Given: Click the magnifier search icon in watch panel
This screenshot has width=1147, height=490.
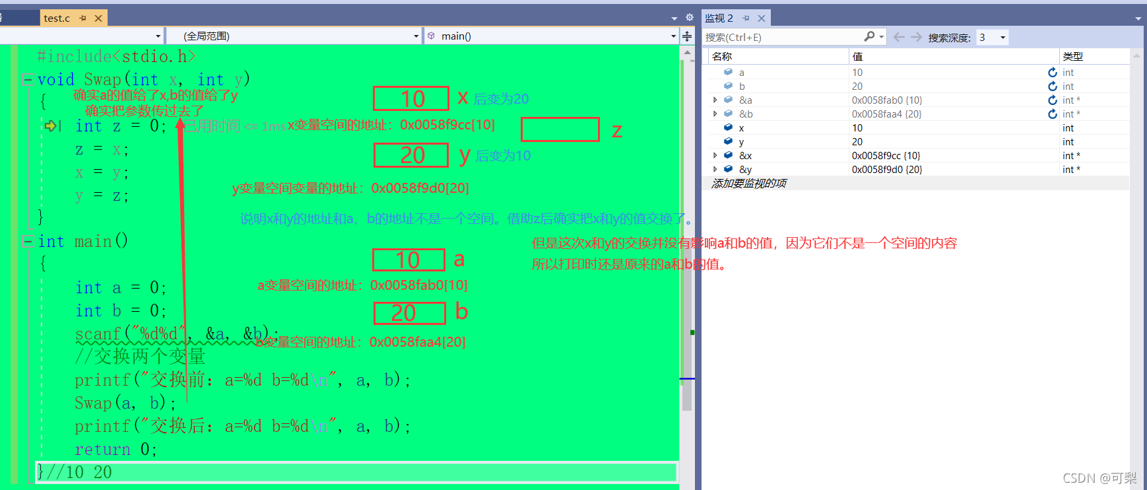Looking at the screenshot, I should click(869, 36).
